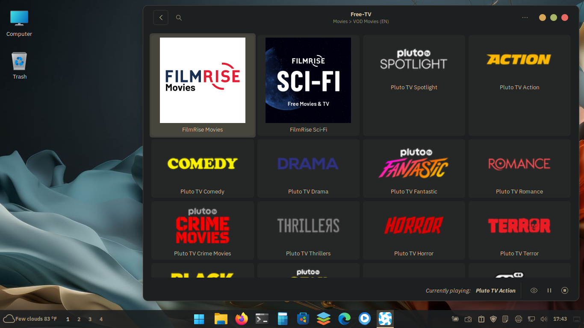The image size is (584, 328).
Task: Switch to workspace 1
Action: point(68,319)
